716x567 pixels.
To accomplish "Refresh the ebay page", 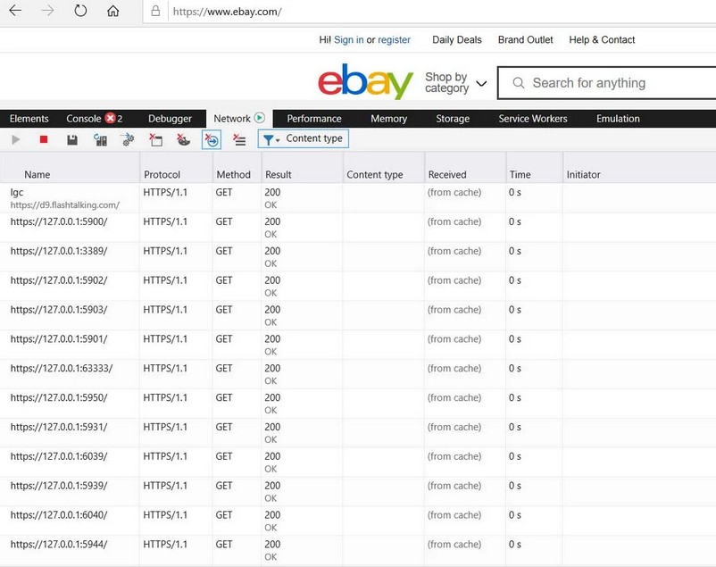I will coord(80,11).
